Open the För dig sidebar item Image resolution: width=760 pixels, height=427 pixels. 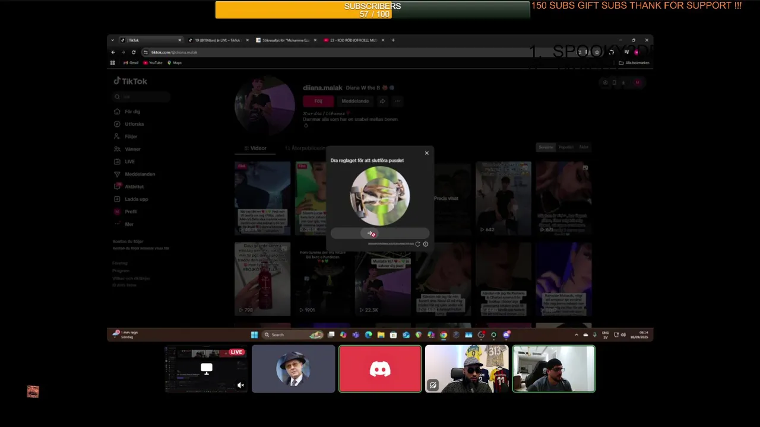128,111
